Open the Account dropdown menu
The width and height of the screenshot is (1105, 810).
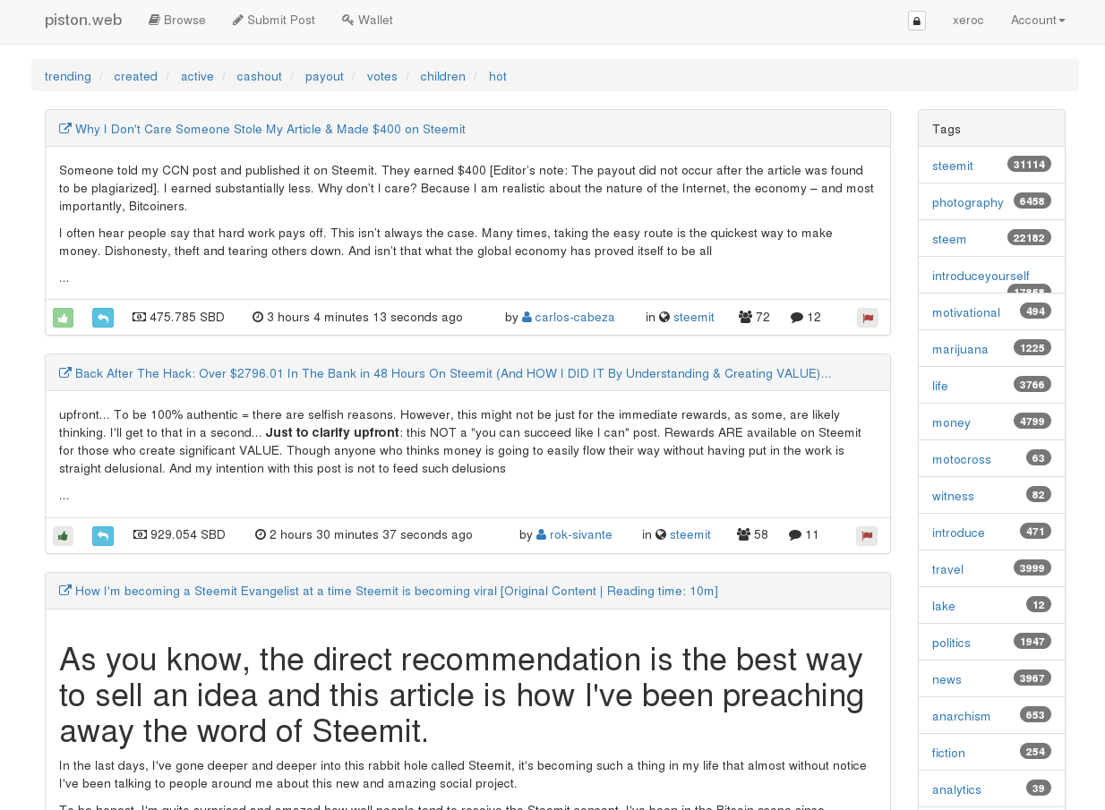(1038, 20)
